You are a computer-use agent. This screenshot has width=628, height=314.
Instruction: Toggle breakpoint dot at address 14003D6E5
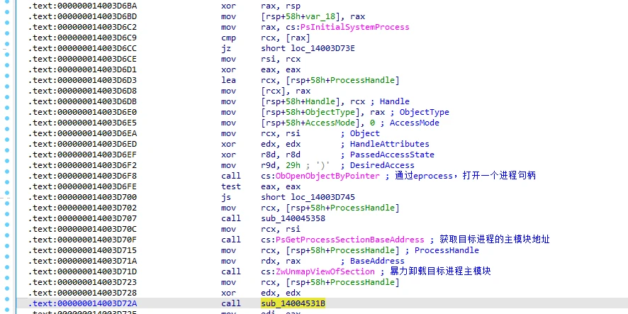click(7, 118)
